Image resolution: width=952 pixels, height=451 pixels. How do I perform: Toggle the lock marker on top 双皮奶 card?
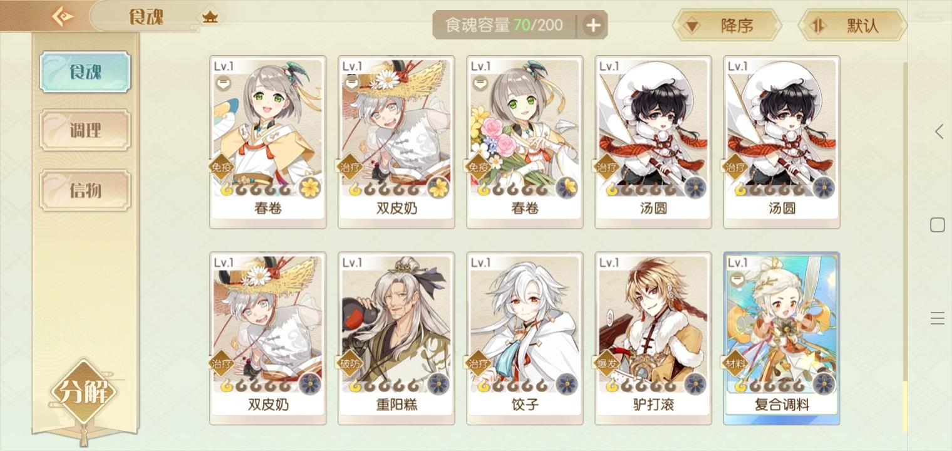pos(352,83)
